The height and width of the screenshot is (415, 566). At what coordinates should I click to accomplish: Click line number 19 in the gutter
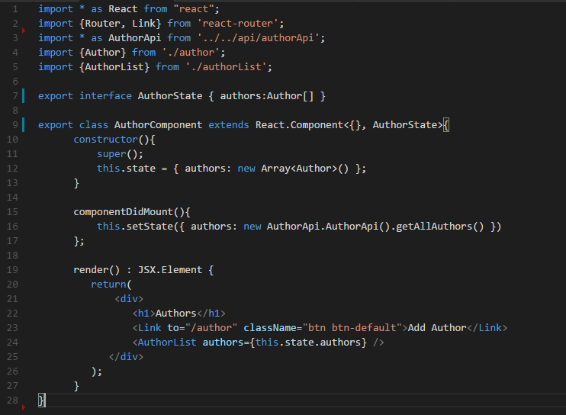click(x=12, y=269)
